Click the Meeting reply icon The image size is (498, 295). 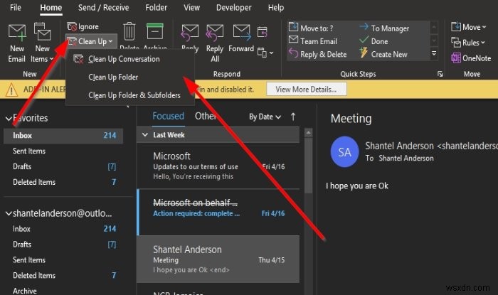263,33
